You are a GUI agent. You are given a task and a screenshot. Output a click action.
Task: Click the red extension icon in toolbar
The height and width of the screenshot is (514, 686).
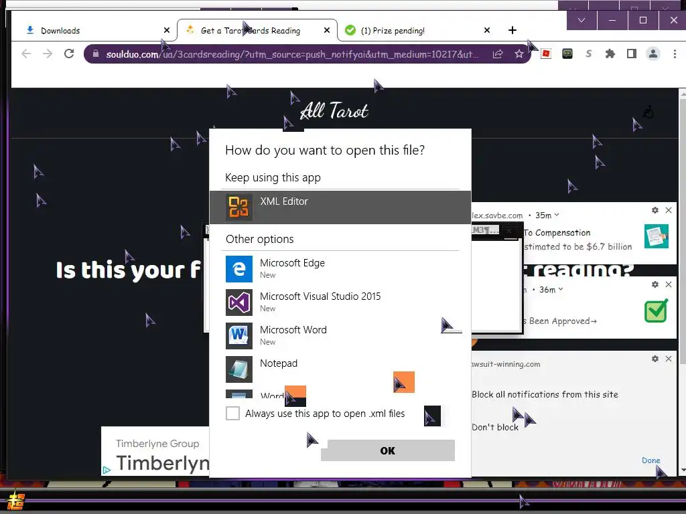545,54
